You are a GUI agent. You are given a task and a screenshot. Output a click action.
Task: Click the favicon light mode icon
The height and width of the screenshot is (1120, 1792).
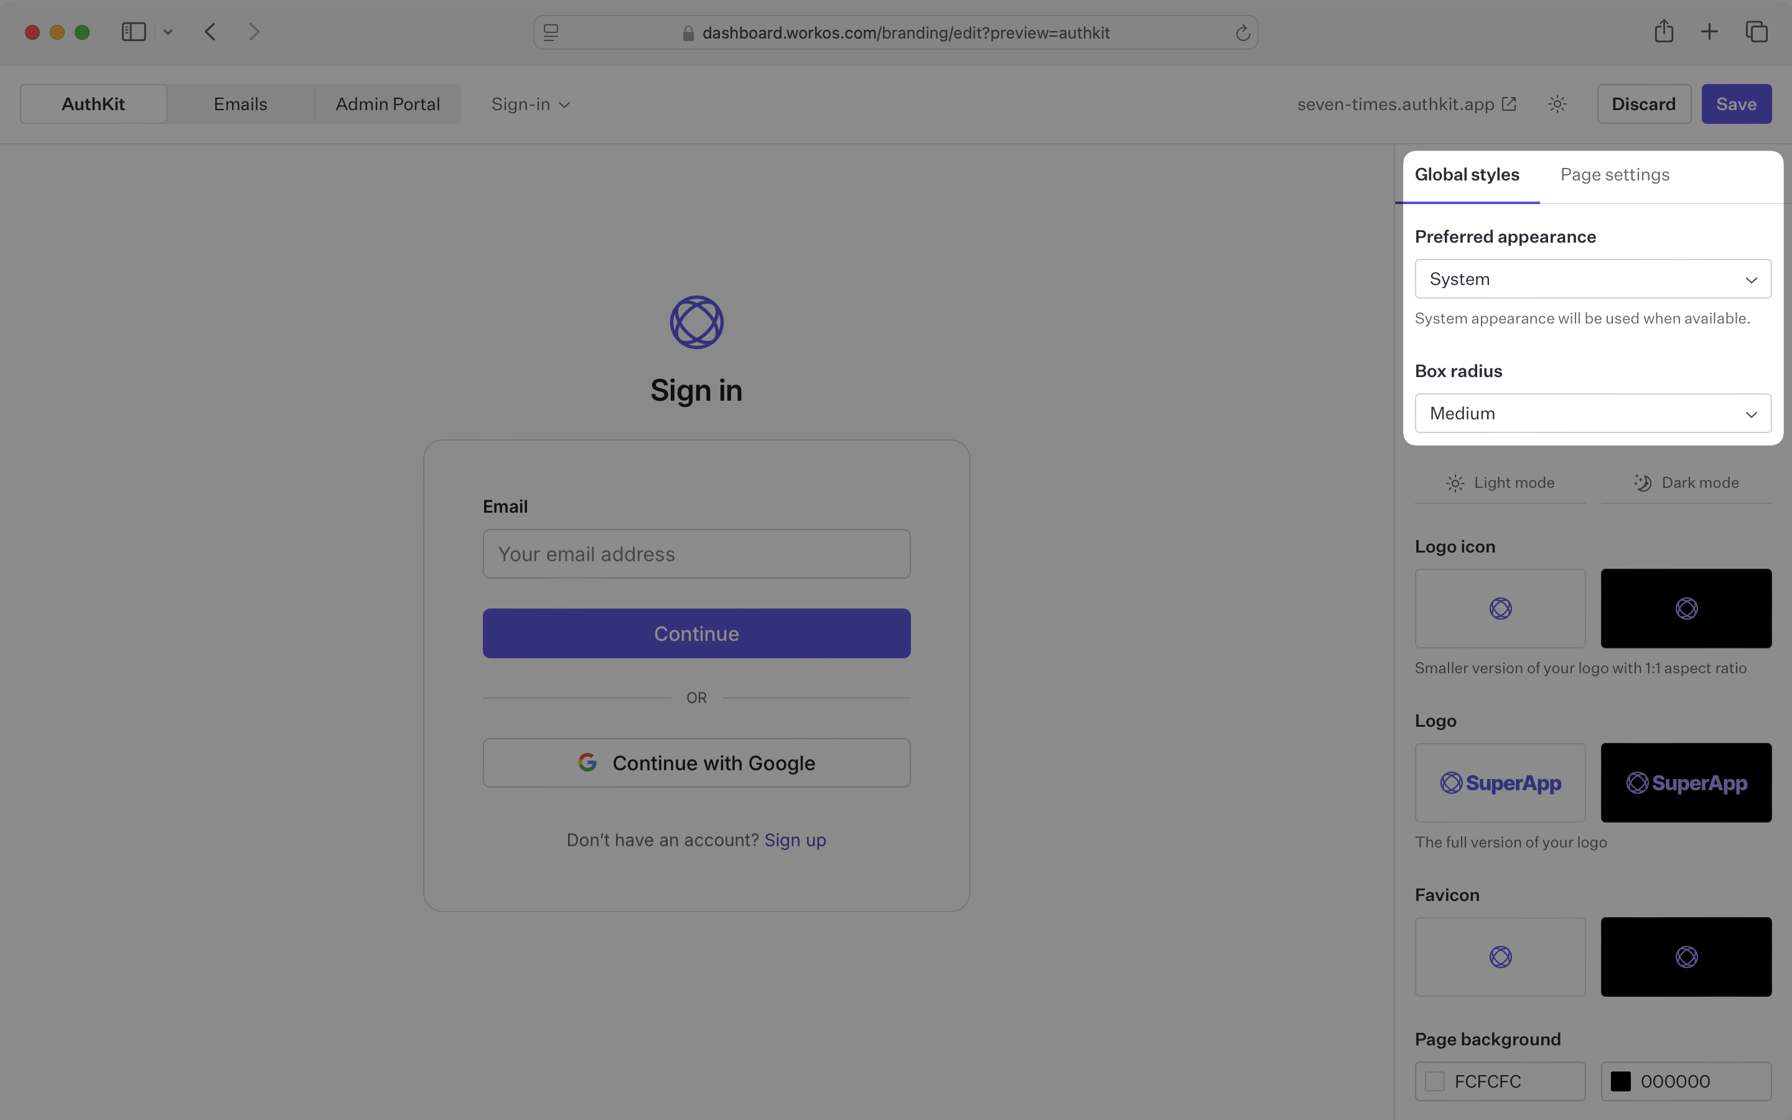tap(1500, 956)
